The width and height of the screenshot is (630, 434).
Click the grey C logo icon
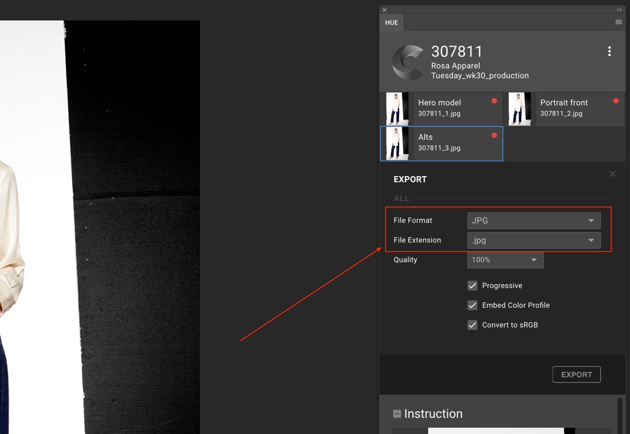[x=408, y=62]
